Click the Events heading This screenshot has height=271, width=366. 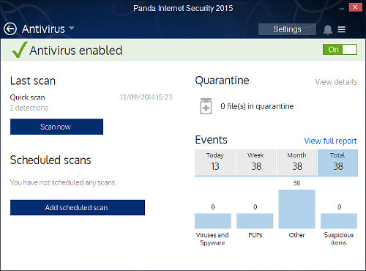pyautogui.click(x=211, y=140)
